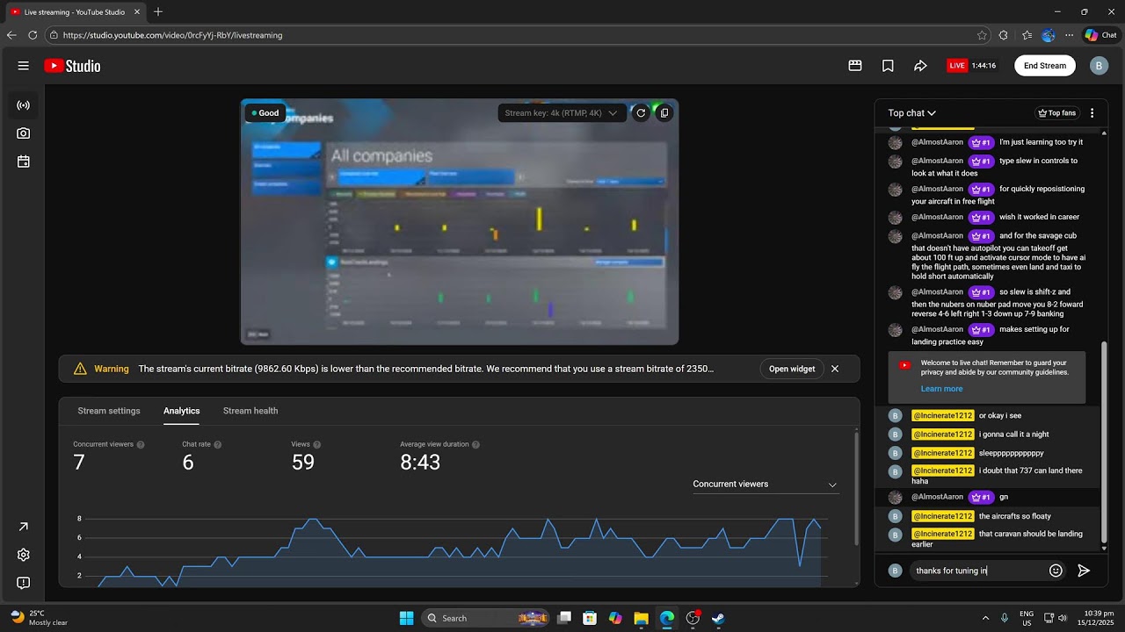Dismiss the bitrate warning banner
Screen dimensions: 1125x632
pyautogui.click(x=835, y=369)
